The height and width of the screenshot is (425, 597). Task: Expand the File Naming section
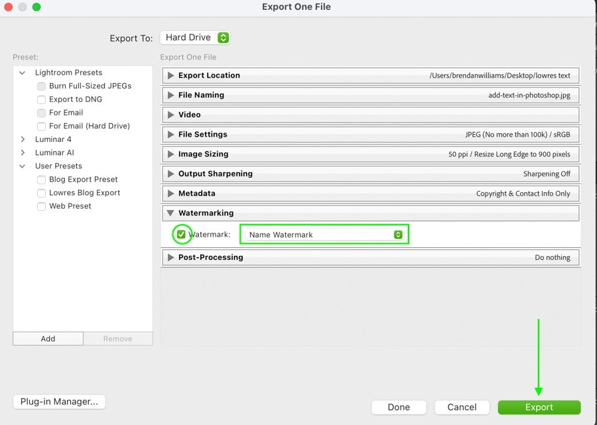click(x=171, y=95)
